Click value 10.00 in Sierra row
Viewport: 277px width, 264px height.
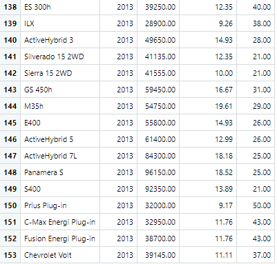point(208,73)
